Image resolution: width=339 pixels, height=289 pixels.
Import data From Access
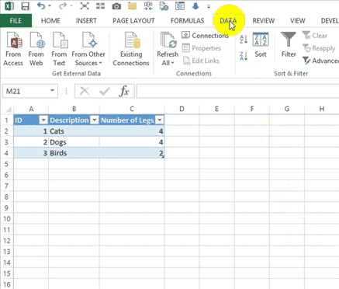coord(13,49)
